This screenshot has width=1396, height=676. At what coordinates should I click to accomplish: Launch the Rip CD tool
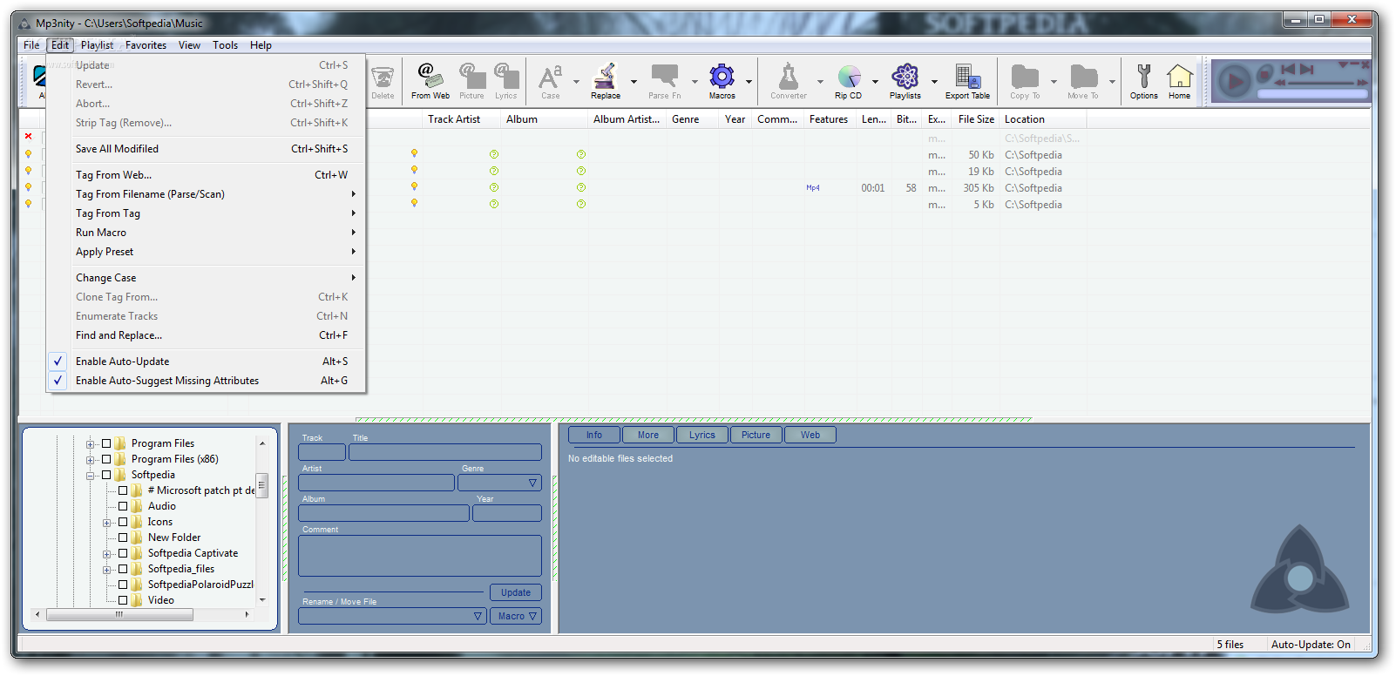pos(849,82)
